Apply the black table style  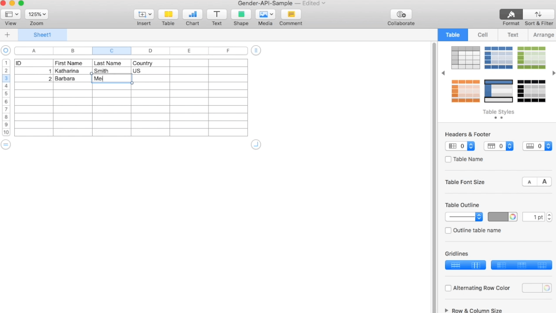[x=531, y=91]
